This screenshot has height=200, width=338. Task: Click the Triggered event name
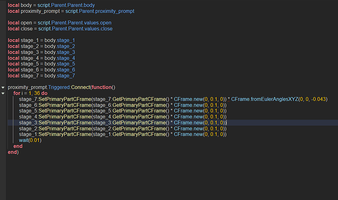pos(59,87)
